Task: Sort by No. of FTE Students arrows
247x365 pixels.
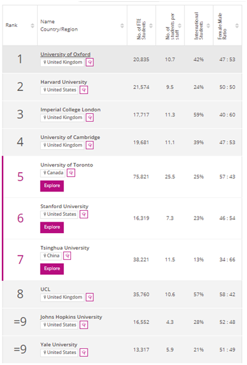Action: pyautogui.click(x=151, y=26)
